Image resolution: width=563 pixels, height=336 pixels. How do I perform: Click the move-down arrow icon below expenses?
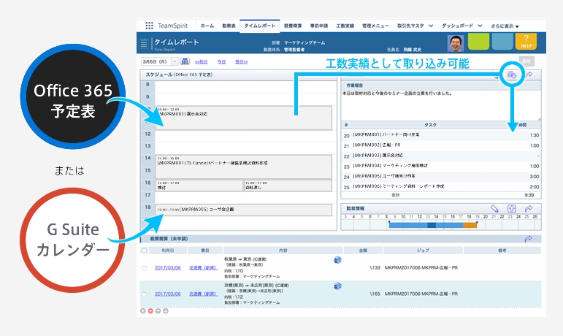(x=166, y=311)
